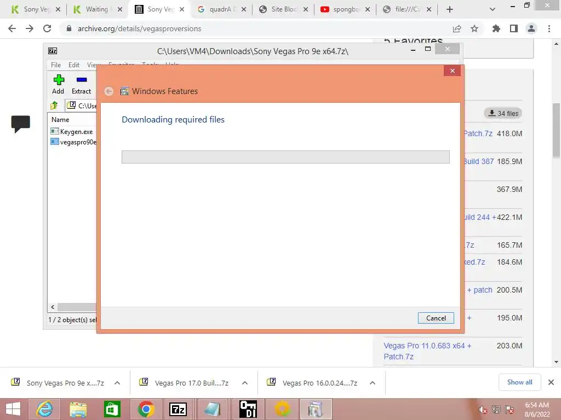Click the Extract button in 7-Zip
The width and height of the screenshot is (561, 420).
82,85
